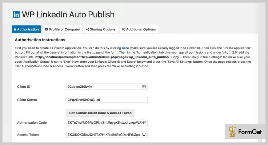This screenshot has height=145, width=268.
Task: Click Get Authorisation Code & Access Token
Action: pyautogui.click(x=100, y=113)
